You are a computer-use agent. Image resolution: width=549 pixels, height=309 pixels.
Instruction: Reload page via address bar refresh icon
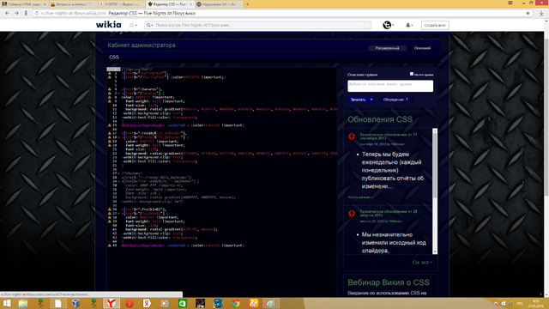pos(36,14)
